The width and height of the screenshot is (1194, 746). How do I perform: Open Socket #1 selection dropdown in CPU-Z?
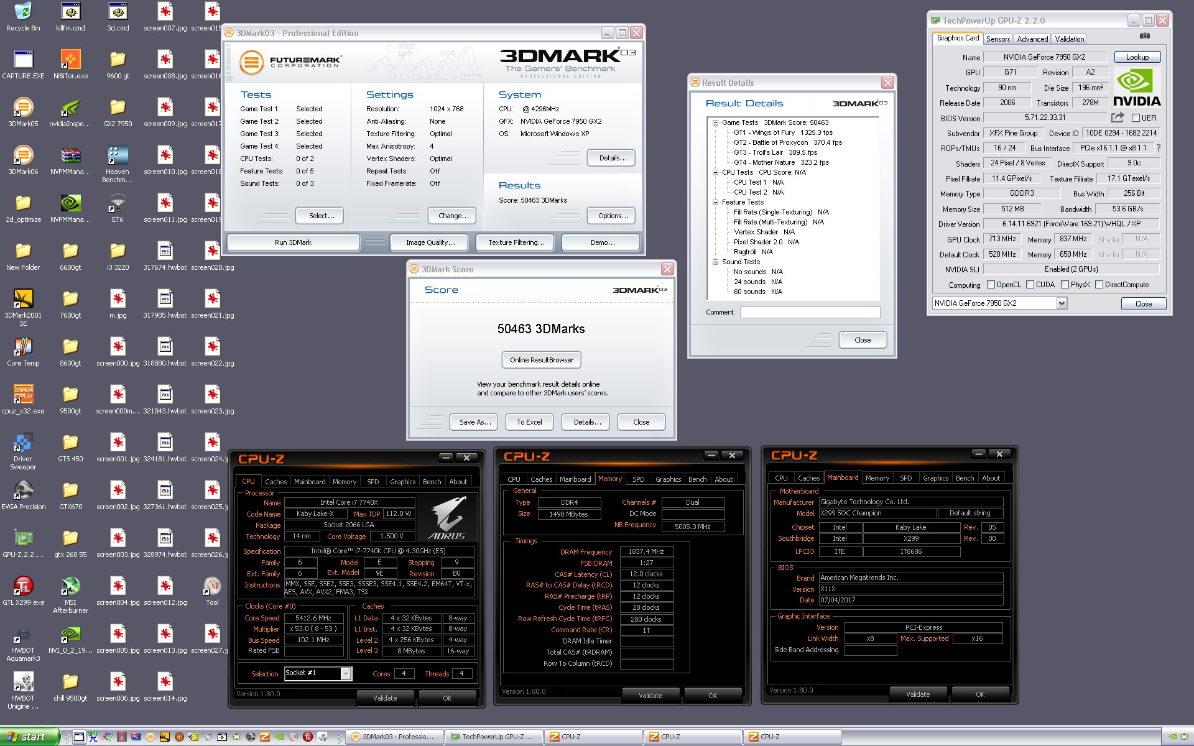click(x=346, y=673)
